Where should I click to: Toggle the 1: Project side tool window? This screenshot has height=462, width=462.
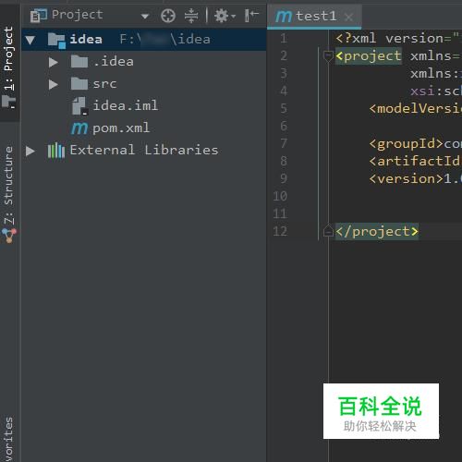coord(9,67)
